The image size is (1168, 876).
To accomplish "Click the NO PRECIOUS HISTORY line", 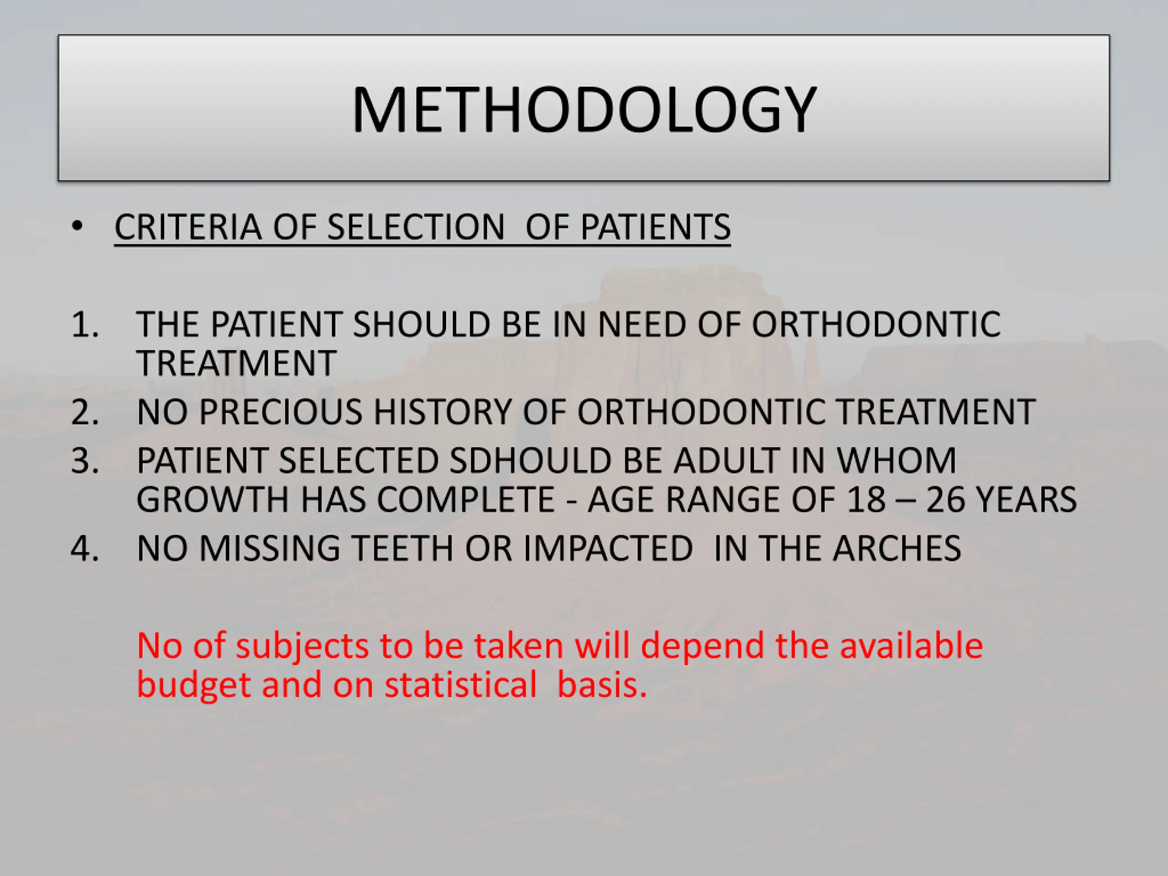I will pos(585,412).
